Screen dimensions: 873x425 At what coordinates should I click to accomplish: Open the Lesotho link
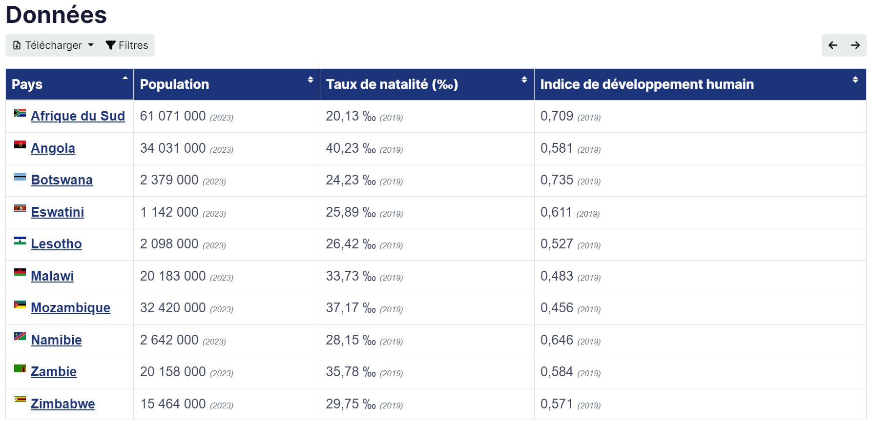56,244
